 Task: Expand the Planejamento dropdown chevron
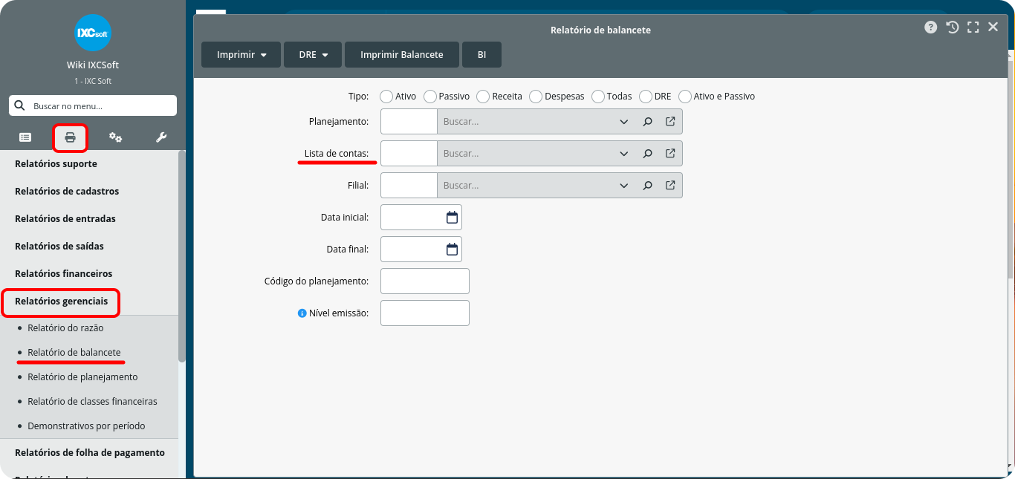click(x=623, y=122)
